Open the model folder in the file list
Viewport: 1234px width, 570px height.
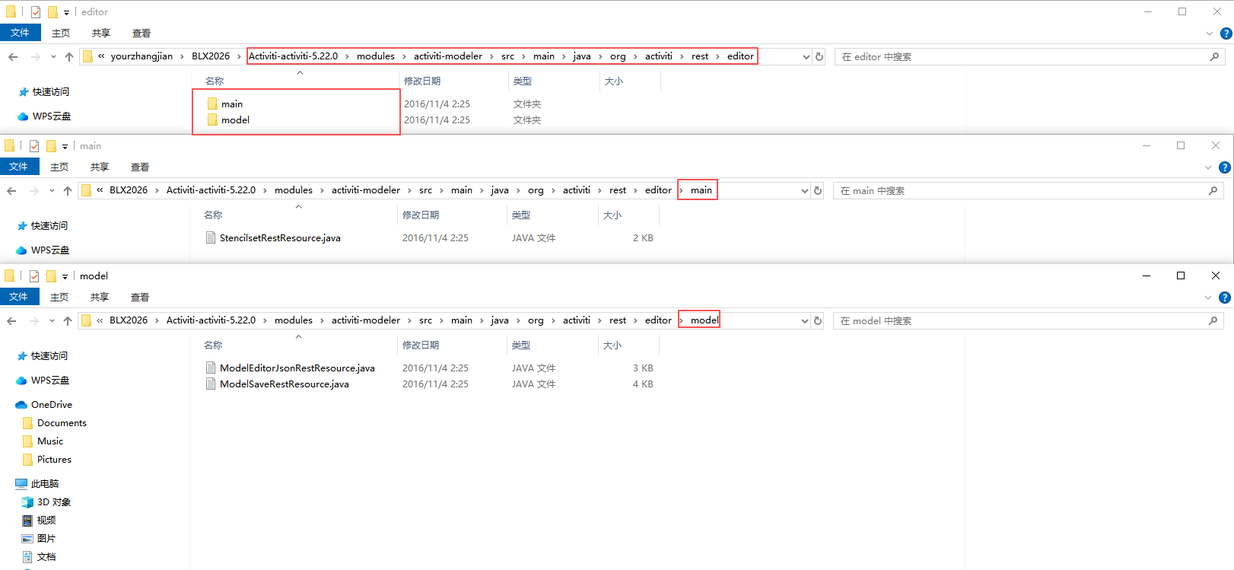pyautogui.click(x=235, y=120)
